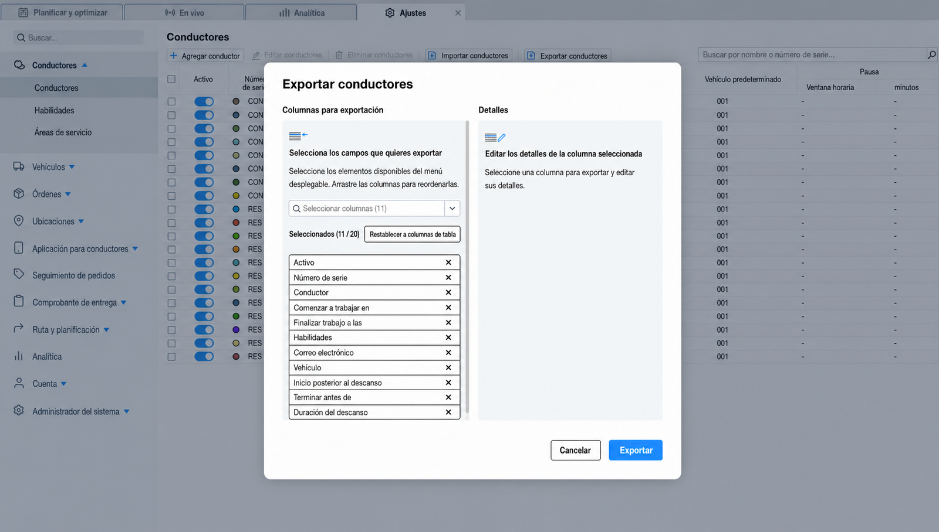Viewport: 939px width, 532px height.
Task: Expand the Ubicaciones sidebar section
Action: (x=81, y=221)
